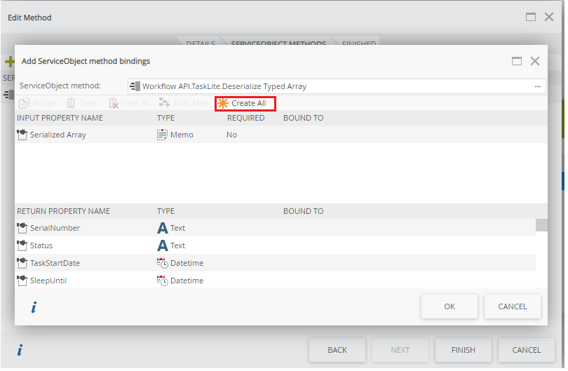Click the Create All star icon
Screen dimensions: 568x371
[x=223, y=103]
